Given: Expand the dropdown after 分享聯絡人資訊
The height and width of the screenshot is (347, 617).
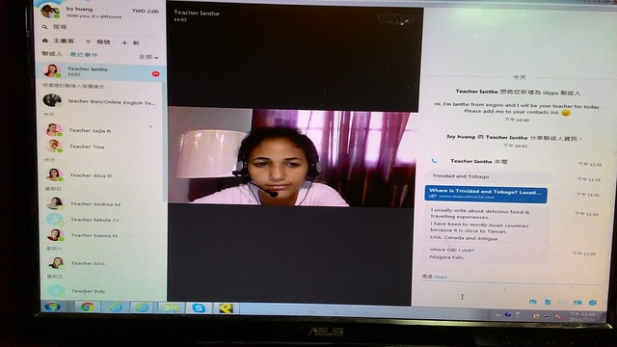Looking at the screenshot, I should [x=580, y=139].
